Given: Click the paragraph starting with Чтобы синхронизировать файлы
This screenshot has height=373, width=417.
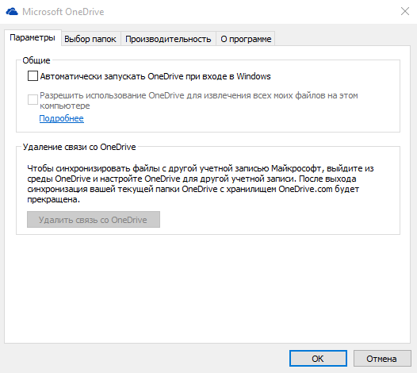Looking at the screenshot, I should tap(201, 183).
